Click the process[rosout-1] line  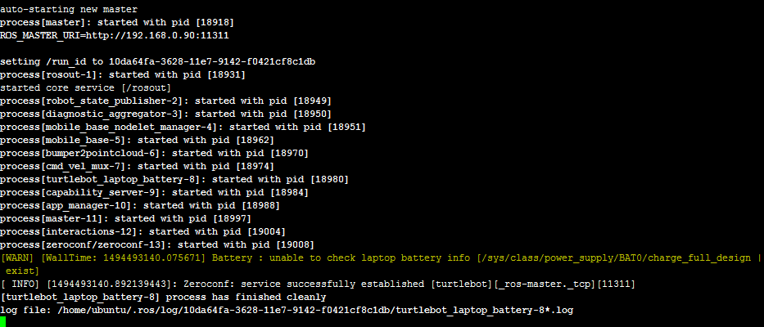coord(123,75)
